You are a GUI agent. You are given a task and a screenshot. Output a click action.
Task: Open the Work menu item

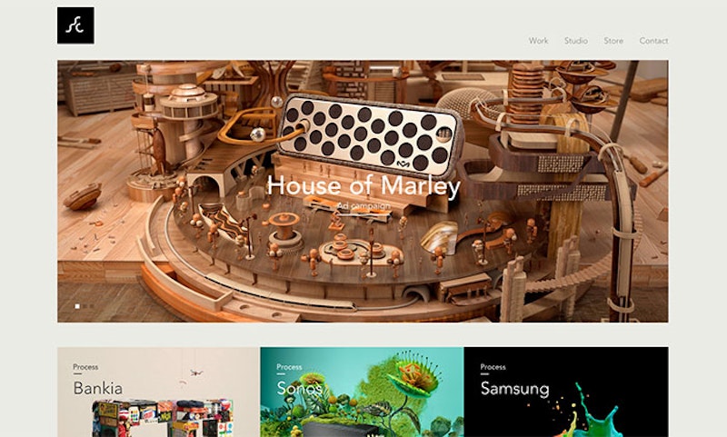[538, 41]
